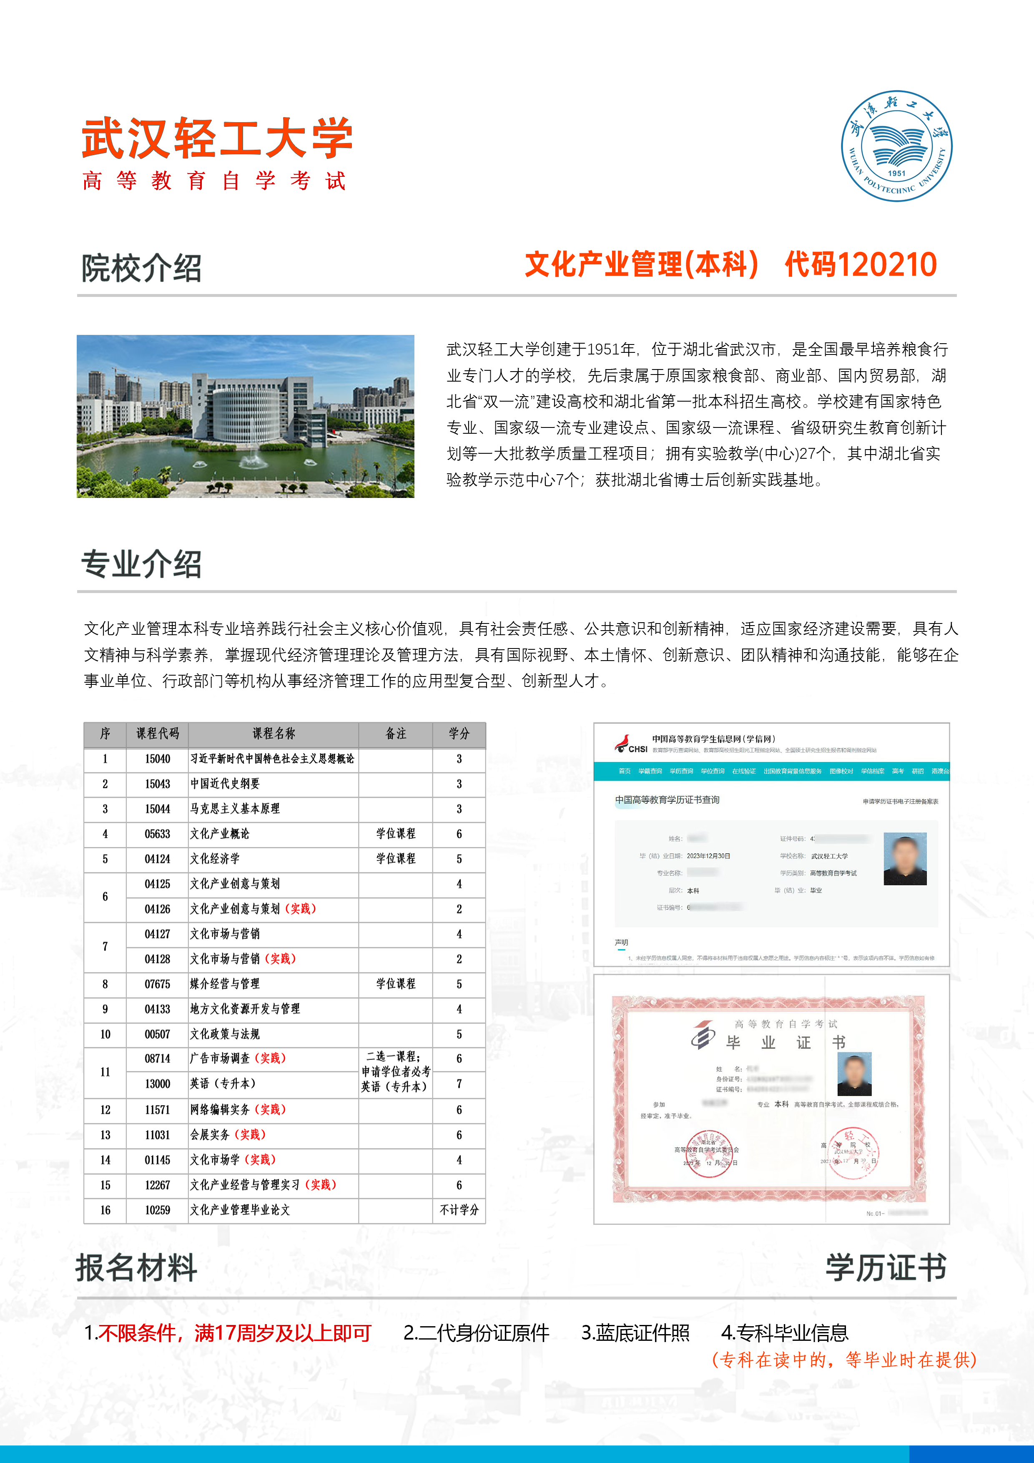The width and height of the screenshot is (1034, 1463).
Task: Click the 2023年12月30日 graduation date
Action: 708,856
